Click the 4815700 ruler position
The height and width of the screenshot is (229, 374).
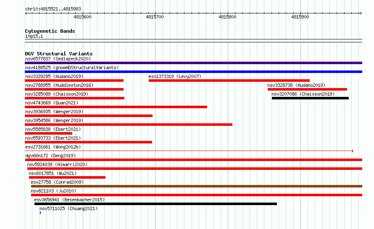[155, 17]
